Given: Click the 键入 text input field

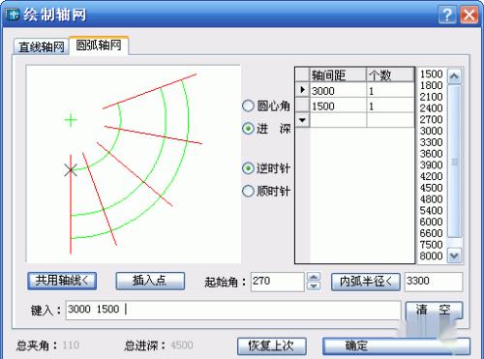Looking at the screenshot, I should (x=233, y=310).
